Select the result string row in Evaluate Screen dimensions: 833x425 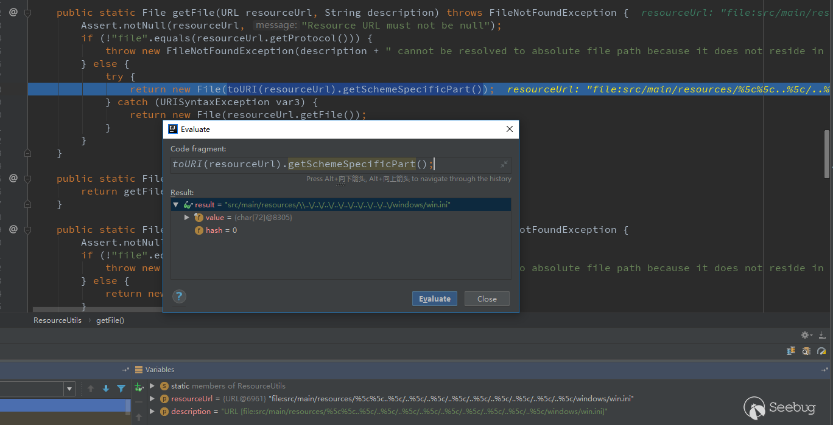click(340, 205)
